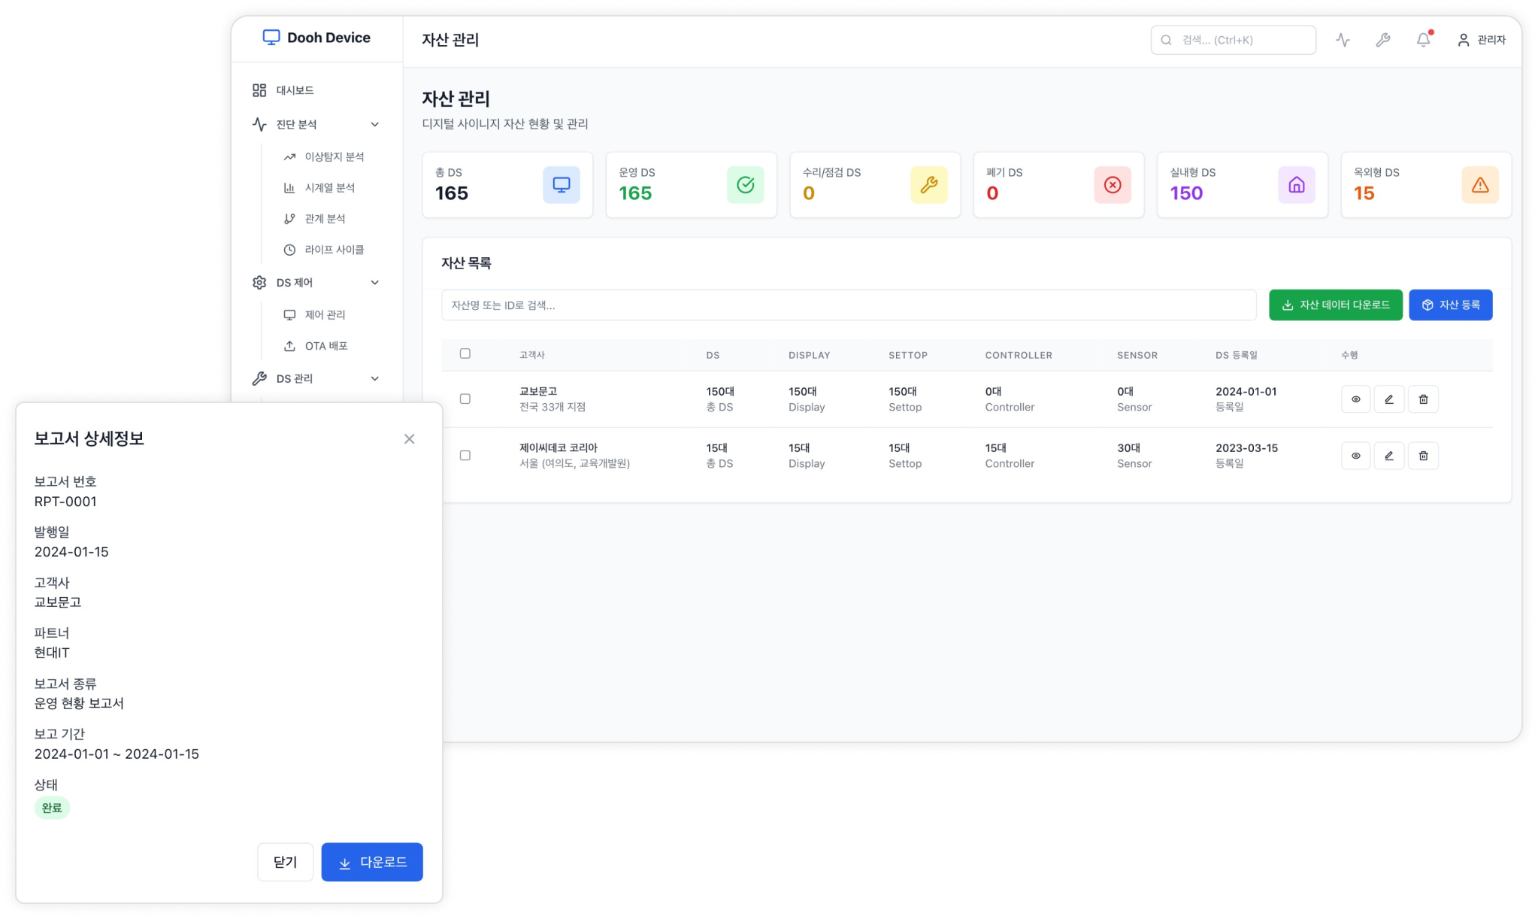1538x919 pixels.
Task: Check the 제이씨데코 코리아 row checkbox
Action: 465,456
